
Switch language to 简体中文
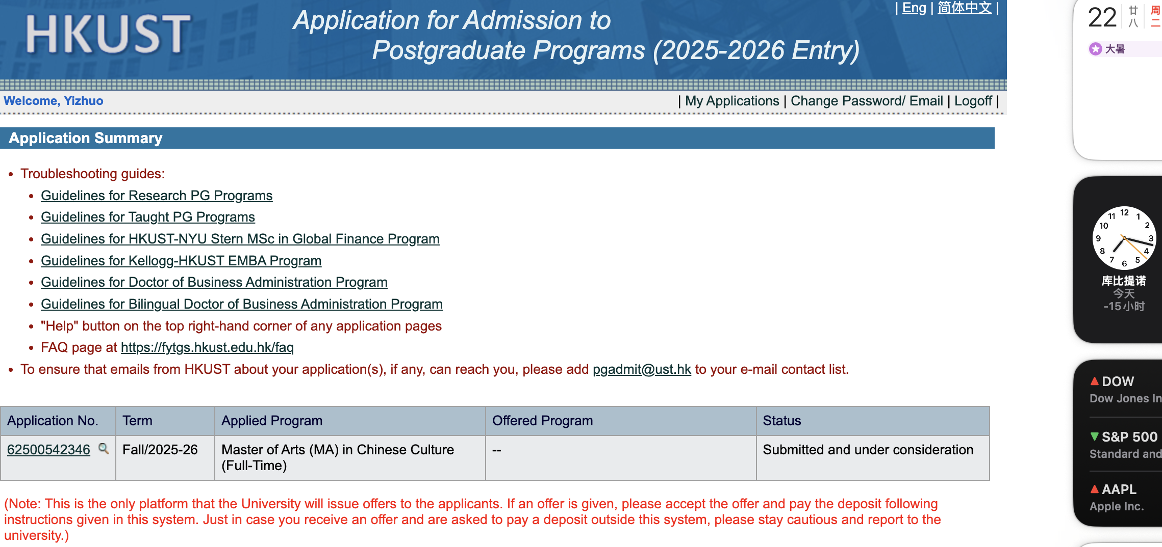click(x=965, y=8)
